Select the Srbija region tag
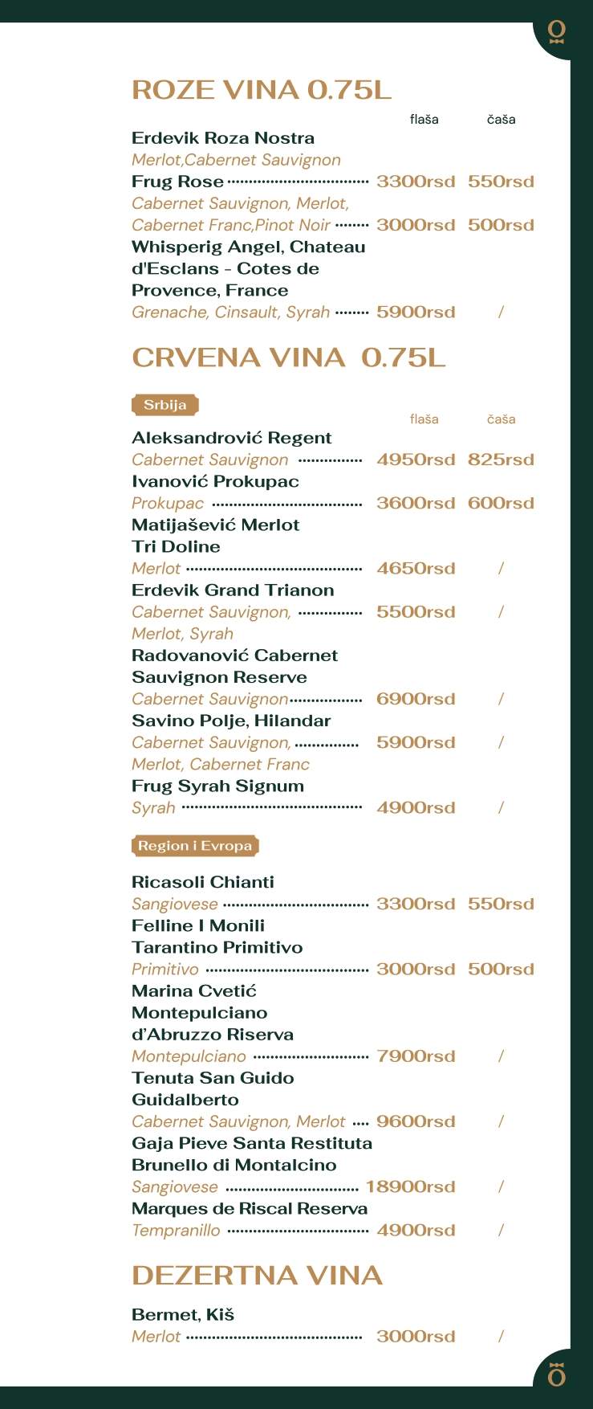The image size is (593, 1409). pos(164,405)
